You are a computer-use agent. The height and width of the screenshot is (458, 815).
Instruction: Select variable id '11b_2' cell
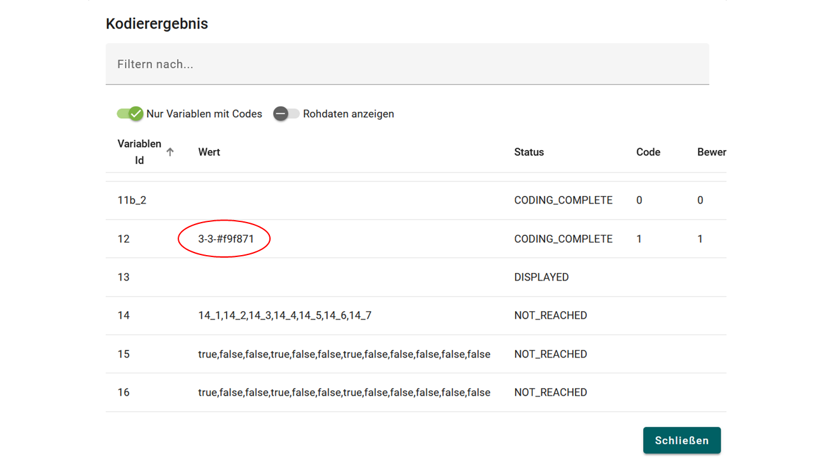click(132, 200)
